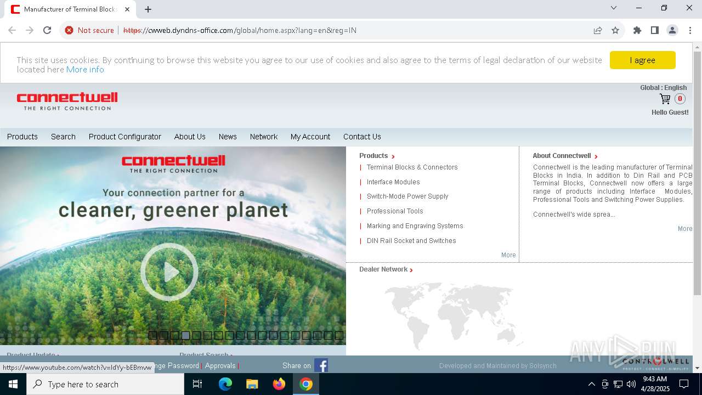This screenshot has height=395, width=702.
Task: Click the Chrome taskbar icon
Action: click(306, 384)
